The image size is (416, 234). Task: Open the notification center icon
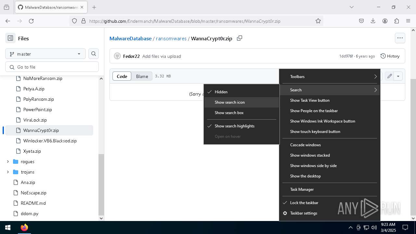[405, 227]
